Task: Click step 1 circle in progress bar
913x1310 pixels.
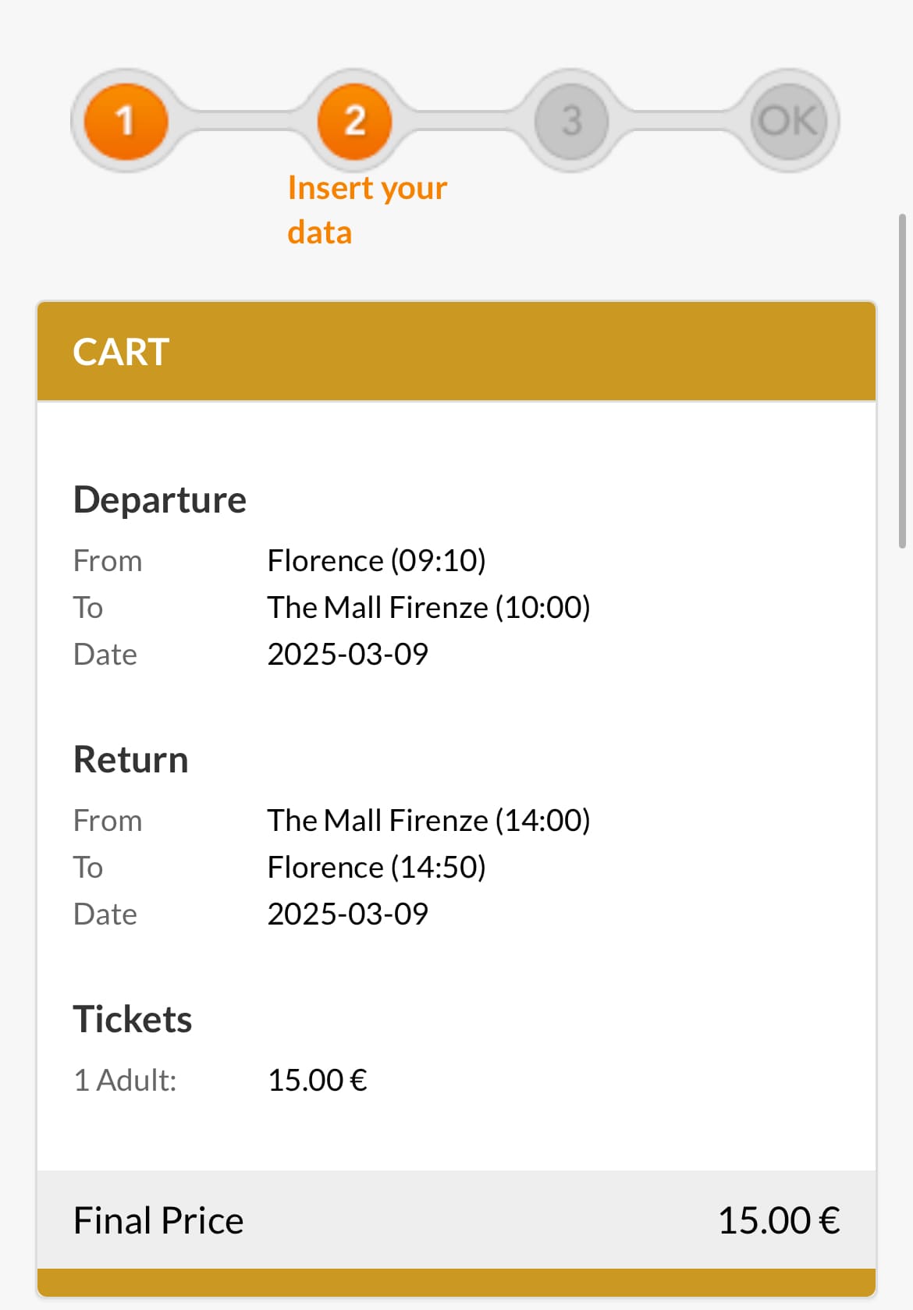Action: pyautogui.click(x=126, y=121)
